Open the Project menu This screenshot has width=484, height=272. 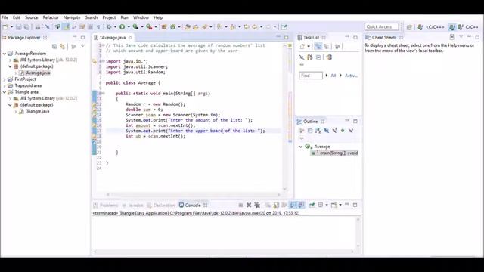click(109, 17)
